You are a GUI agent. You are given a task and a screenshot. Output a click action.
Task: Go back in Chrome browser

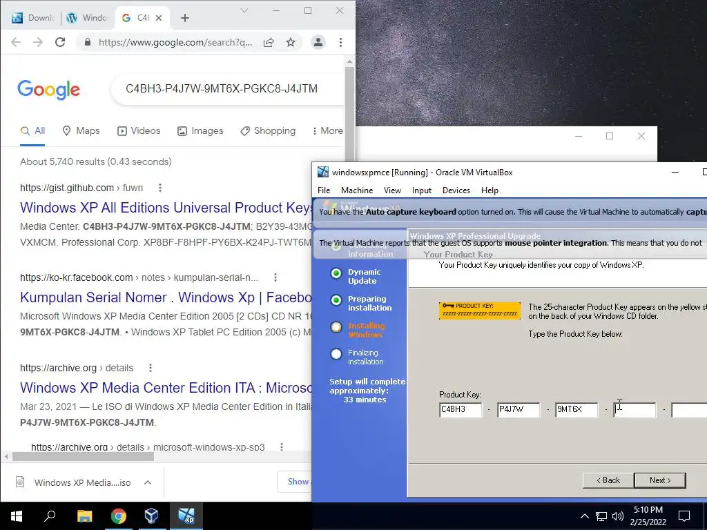(x=16, y=42)
